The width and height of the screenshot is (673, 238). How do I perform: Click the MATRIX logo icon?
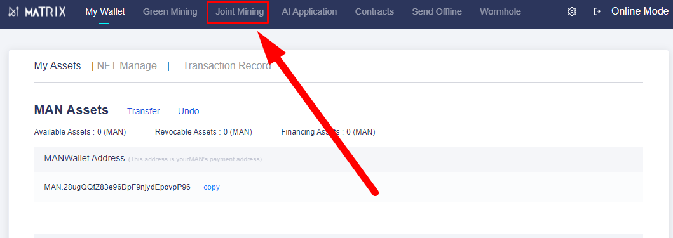(x=14, y=12)
